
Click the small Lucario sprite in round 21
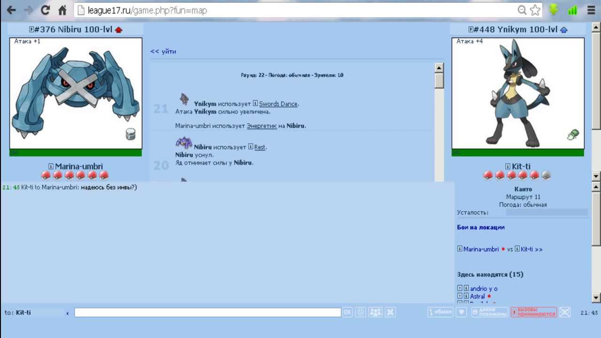(184, 99)
